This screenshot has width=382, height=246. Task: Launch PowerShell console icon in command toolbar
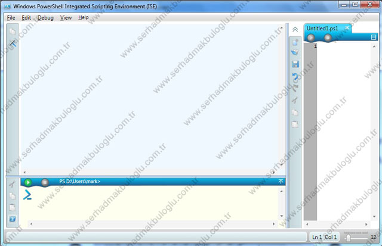pos(13,219)
